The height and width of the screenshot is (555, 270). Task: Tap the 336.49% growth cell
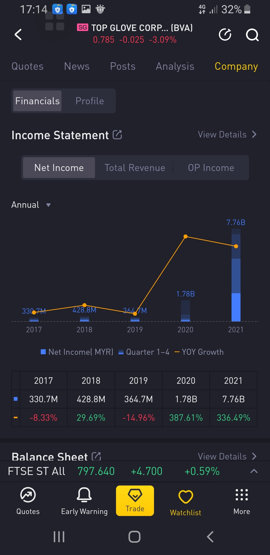pos(233,417)
